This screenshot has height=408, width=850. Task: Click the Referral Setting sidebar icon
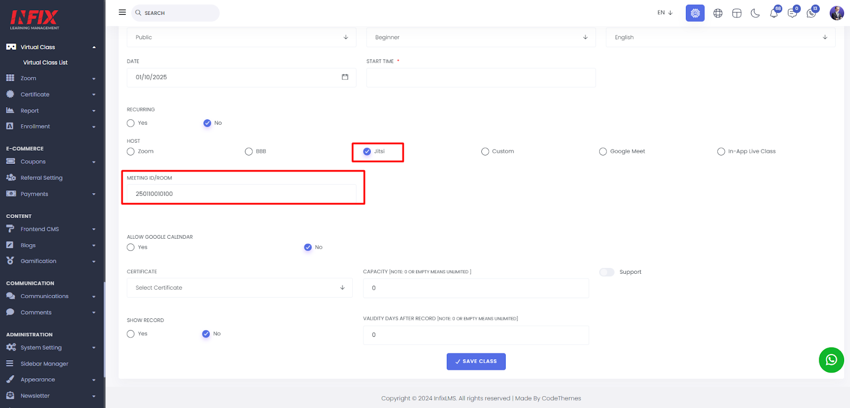11,178
